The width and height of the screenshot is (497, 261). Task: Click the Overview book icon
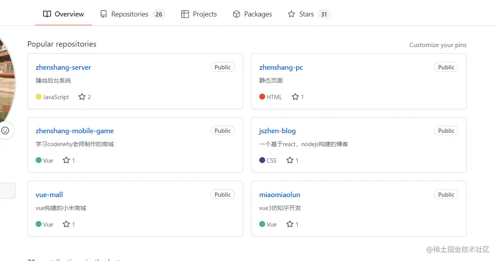pos(47,14)
